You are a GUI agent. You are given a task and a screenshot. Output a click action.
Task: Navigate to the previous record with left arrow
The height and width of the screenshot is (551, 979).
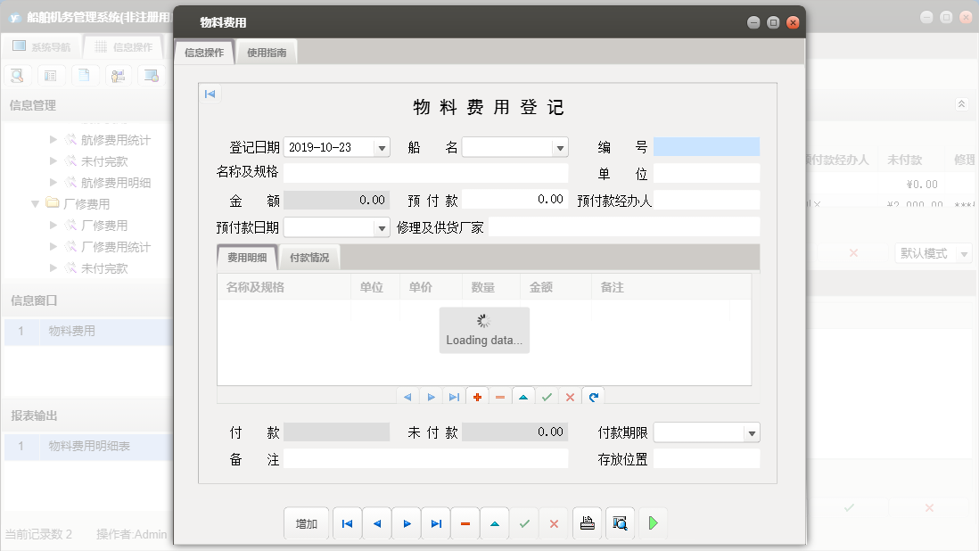(376, 523)
